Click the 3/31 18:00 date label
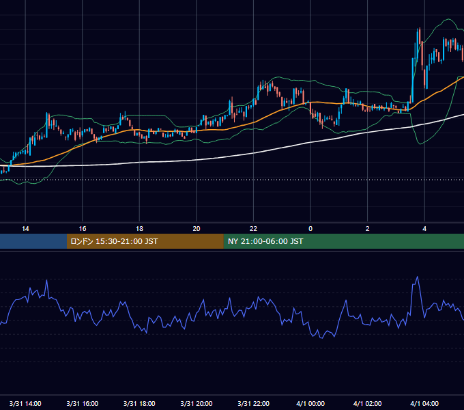The height and width of the screenshot is (410, 464). pyautogui.click(x=139, y=404)
